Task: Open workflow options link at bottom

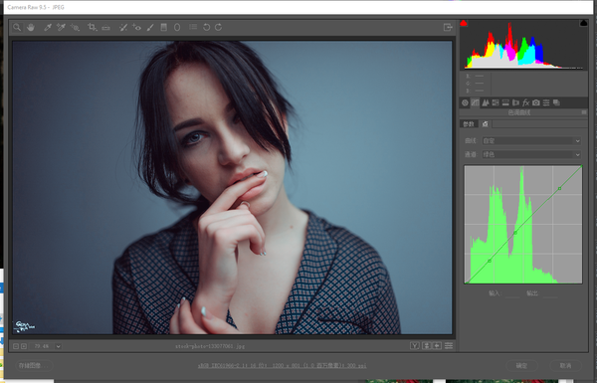Action: click(x=282, y=365)
